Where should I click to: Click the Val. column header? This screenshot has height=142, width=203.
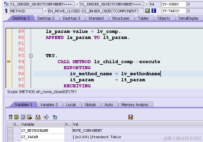(138, 124)
